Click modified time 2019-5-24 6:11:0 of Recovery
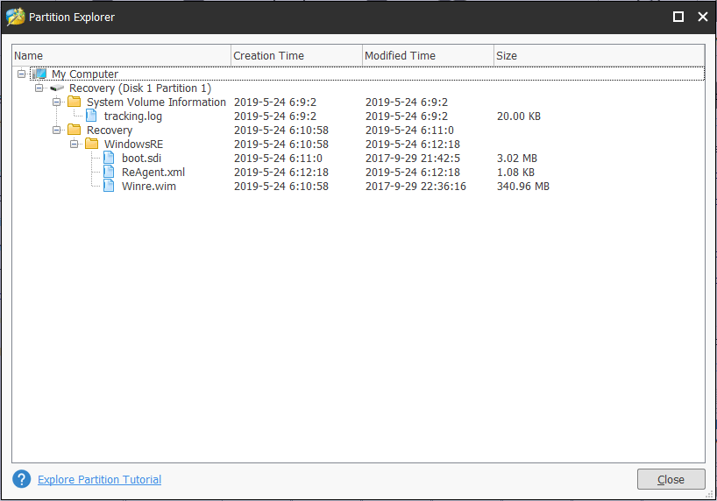The image size is (717, 501). pos(409,131)
